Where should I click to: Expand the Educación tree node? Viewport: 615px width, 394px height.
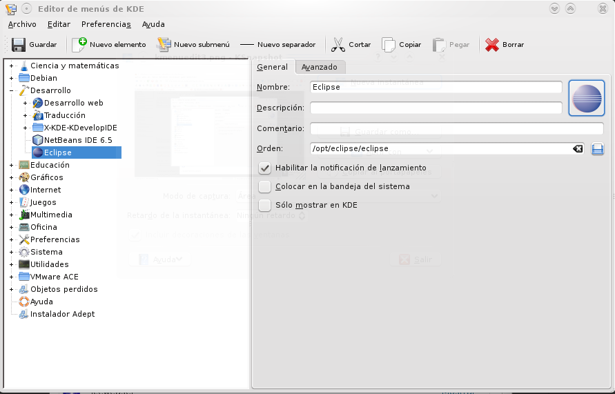11,165
